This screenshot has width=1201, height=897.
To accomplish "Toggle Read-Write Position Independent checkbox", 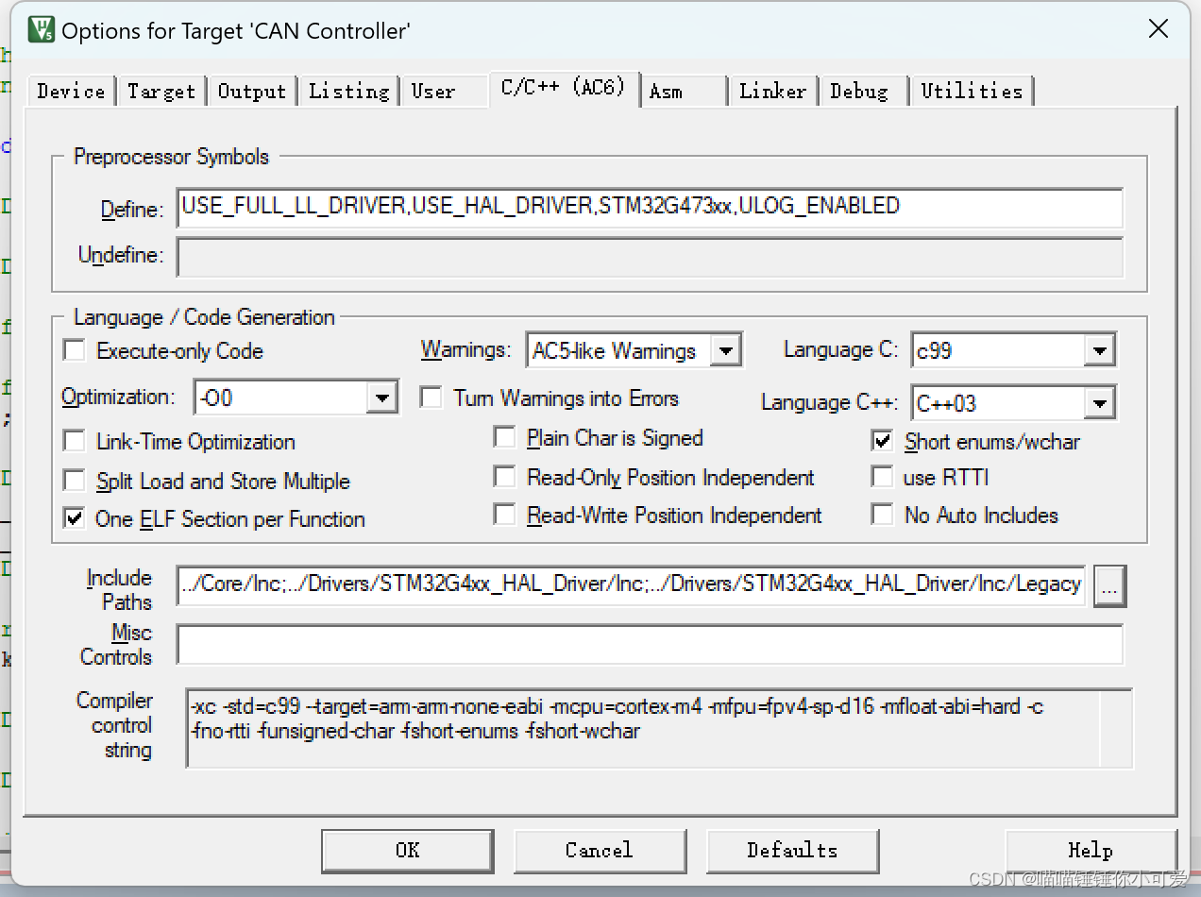I will [x=505, y=515].
